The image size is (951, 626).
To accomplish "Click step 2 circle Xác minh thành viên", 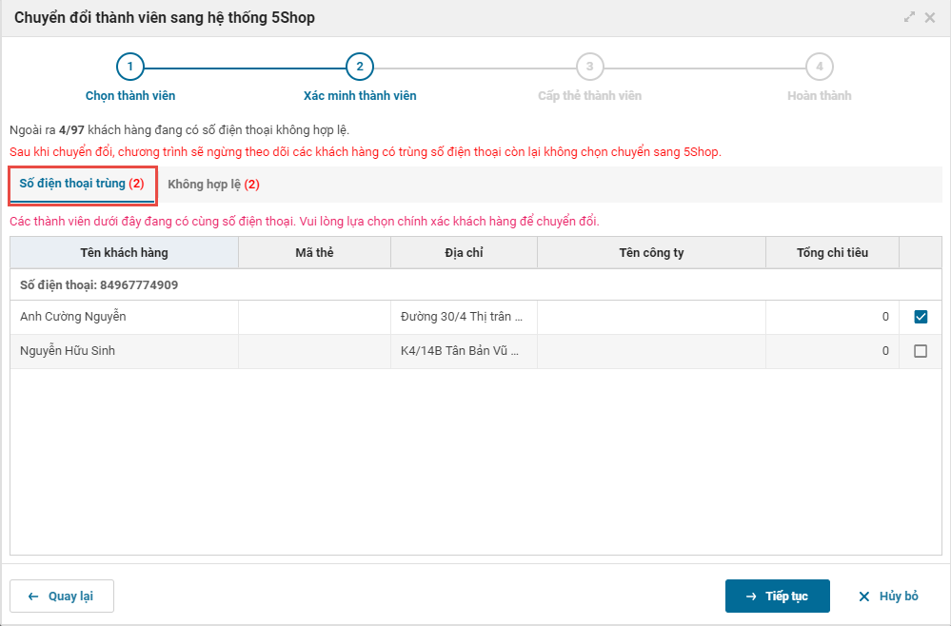I will (360, 67).
